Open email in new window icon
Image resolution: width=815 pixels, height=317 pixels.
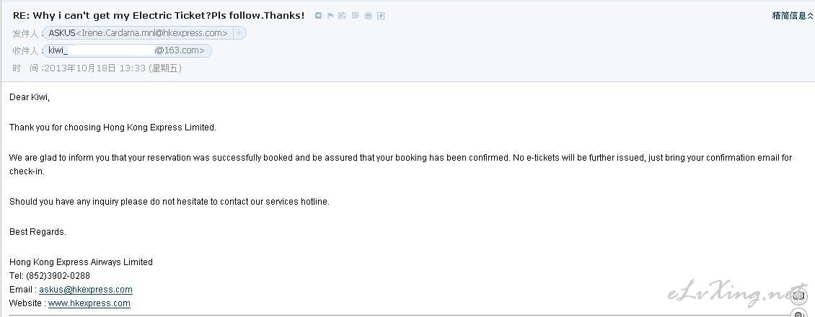[381, 16]
